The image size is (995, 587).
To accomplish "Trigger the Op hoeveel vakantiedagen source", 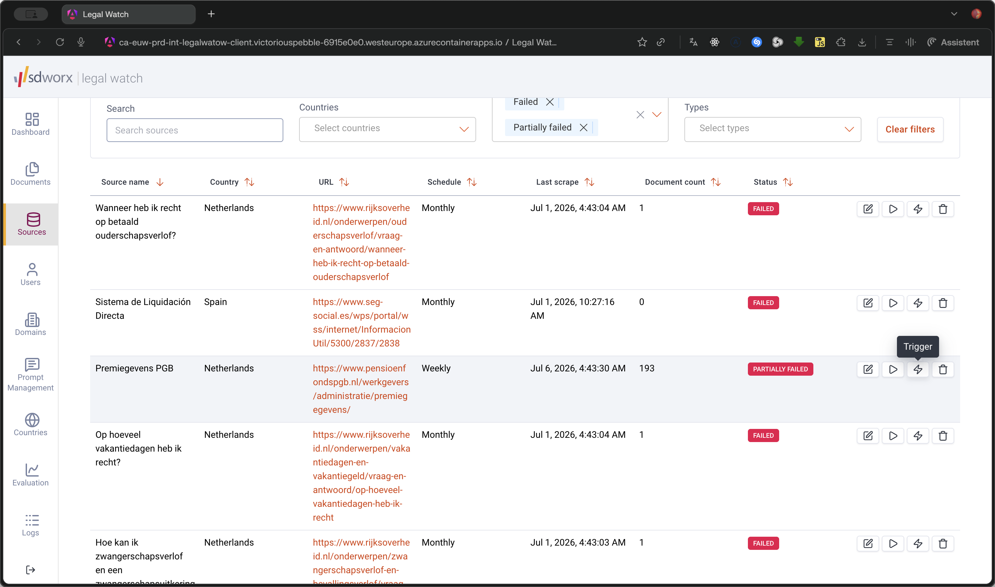I will (917, 436).
